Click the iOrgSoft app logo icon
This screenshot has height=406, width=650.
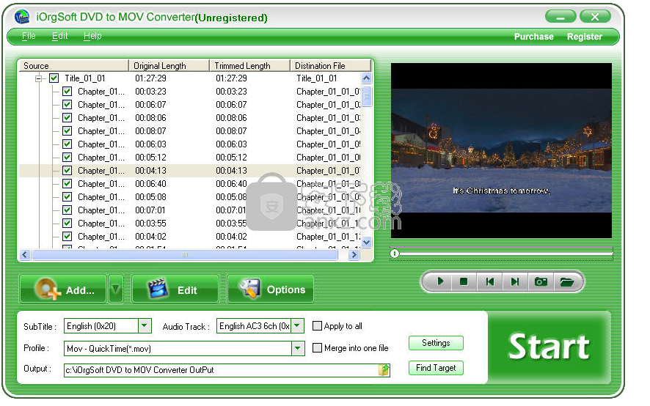tap(21, 17)
